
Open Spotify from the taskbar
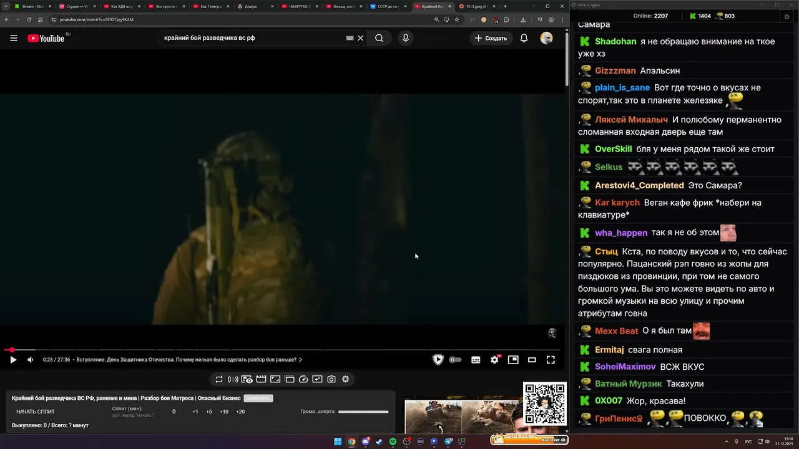[x=393, y=442]
